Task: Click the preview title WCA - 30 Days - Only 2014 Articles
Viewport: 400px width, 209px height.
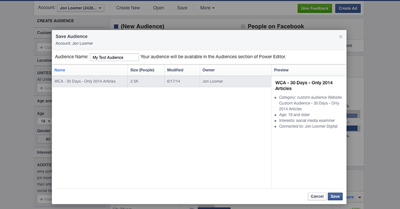Action: [304, 86]
